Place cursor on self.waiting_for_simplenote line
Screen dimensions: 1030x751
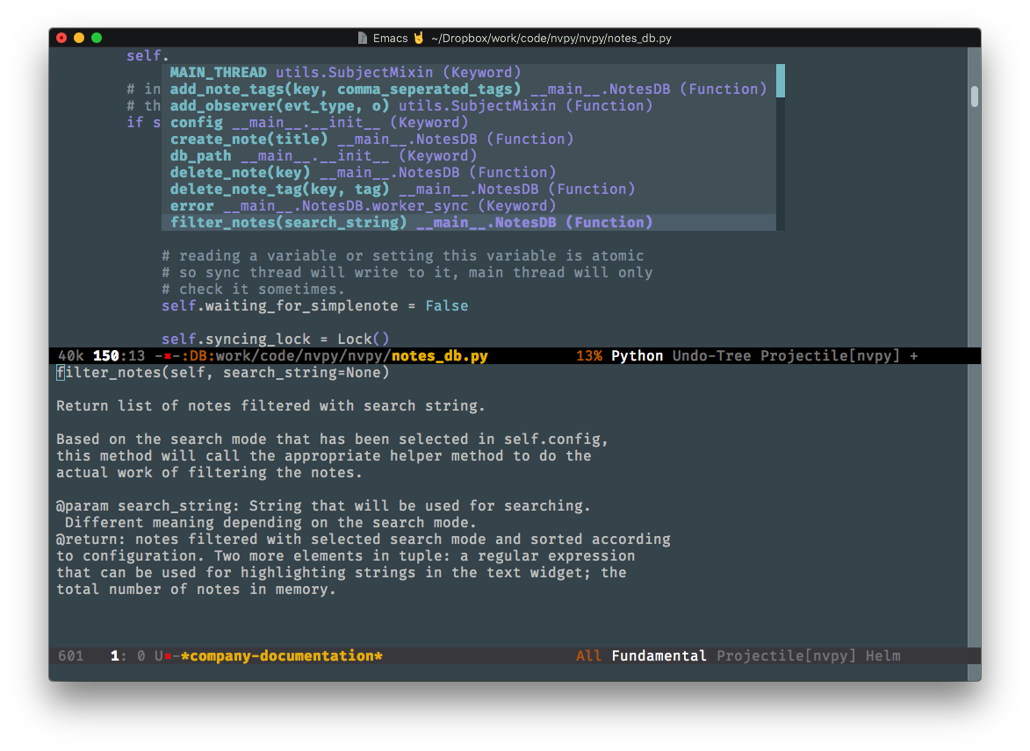click(314, 306)
